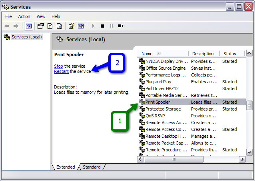The image size is (255, 181).
Task: Select the Remote Procedure service row
Action: [192, 150]
